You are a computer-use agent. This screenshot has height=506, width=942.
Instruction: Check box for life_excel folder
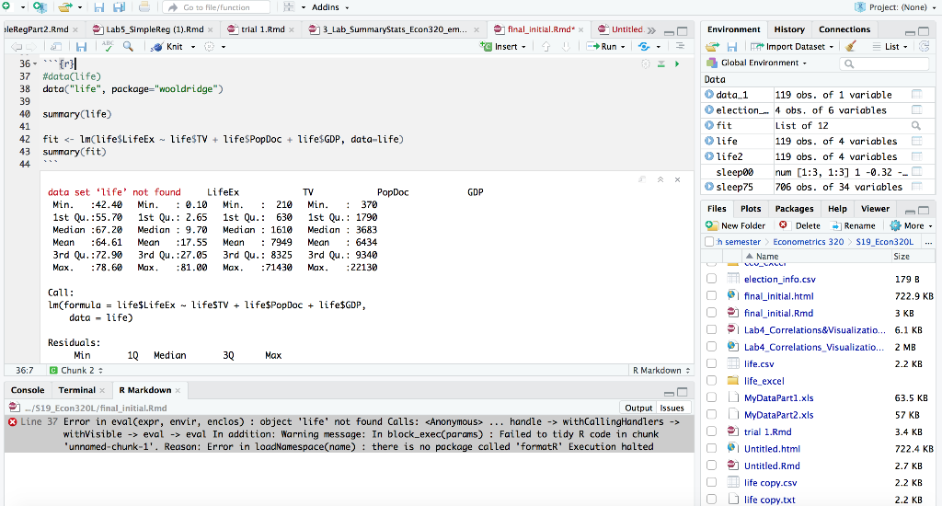point(711,380)
